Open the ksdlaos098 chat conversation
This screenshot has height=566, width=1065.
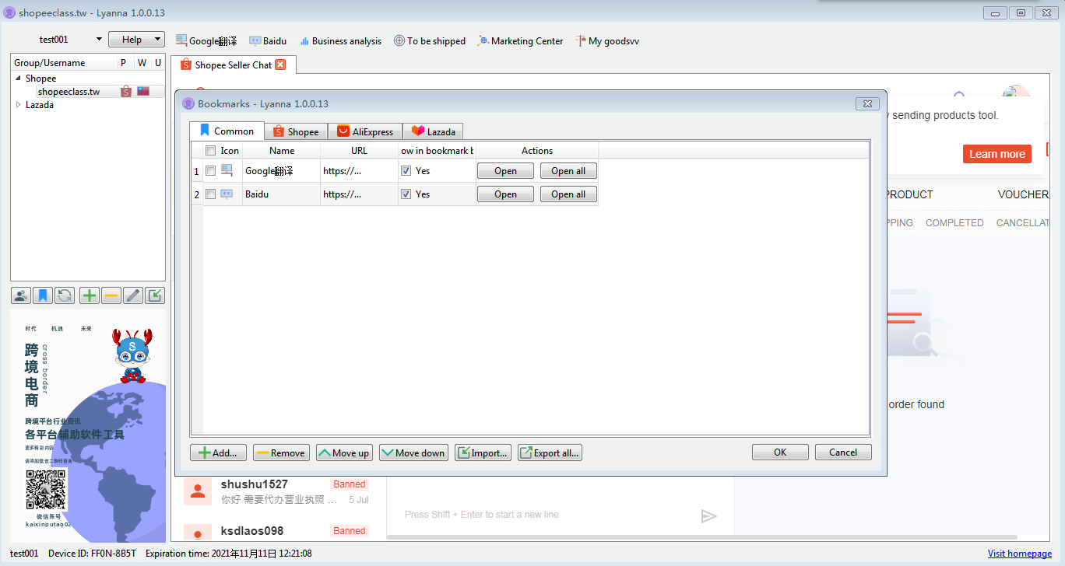click(x=278, y=532)
